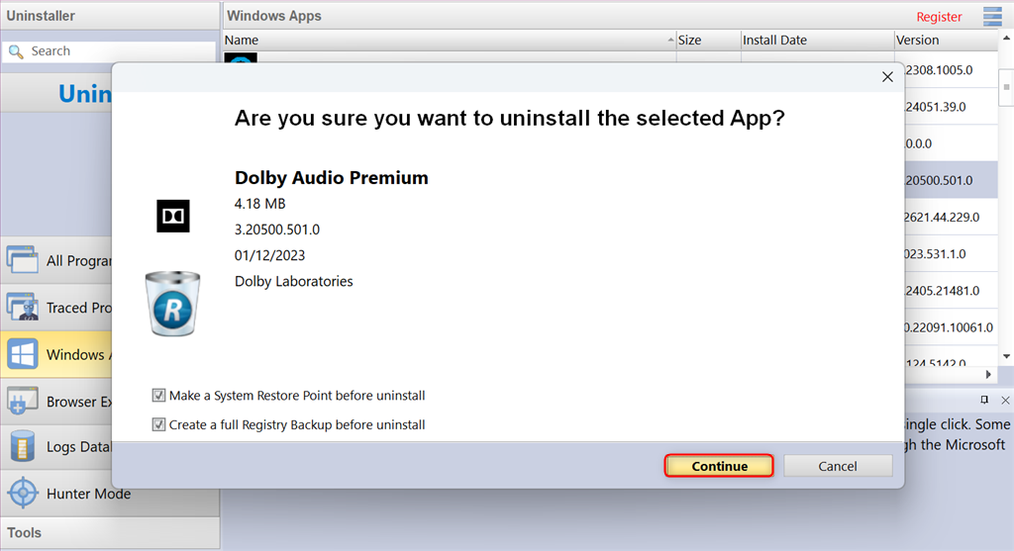Toggle Create a full Registry Backup checkbox
Image resolution: width=1014 pixels, height=551 pixels.
[x=158, y=424]
